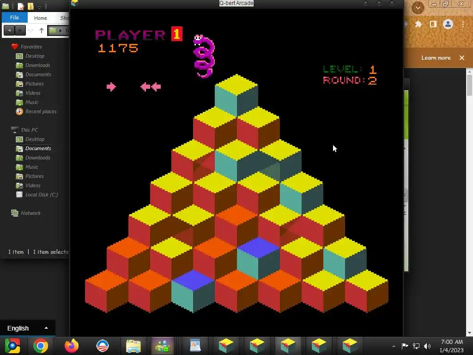Viewport: 473px width, 355px height.
Task: Go up one folder level in Explorer
Action: coord(41,30)
